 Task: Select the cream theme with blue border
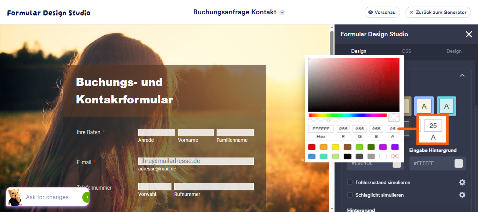point(424,106)
